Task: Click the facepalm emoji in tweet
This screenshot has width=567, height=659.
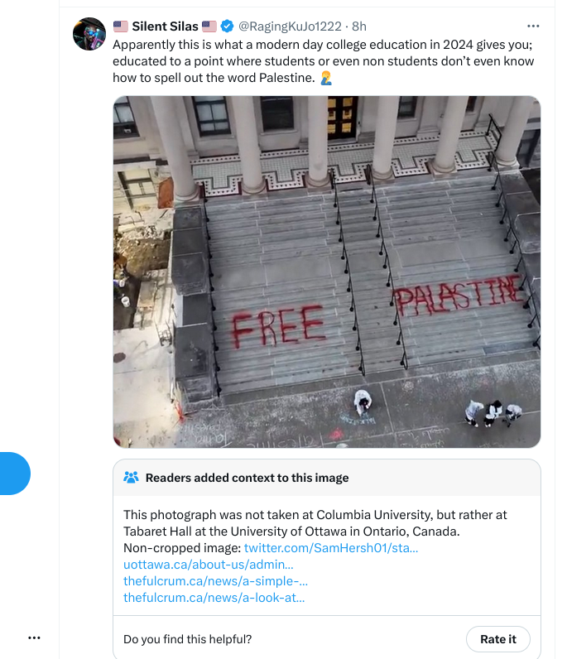Action: point(326,78)
